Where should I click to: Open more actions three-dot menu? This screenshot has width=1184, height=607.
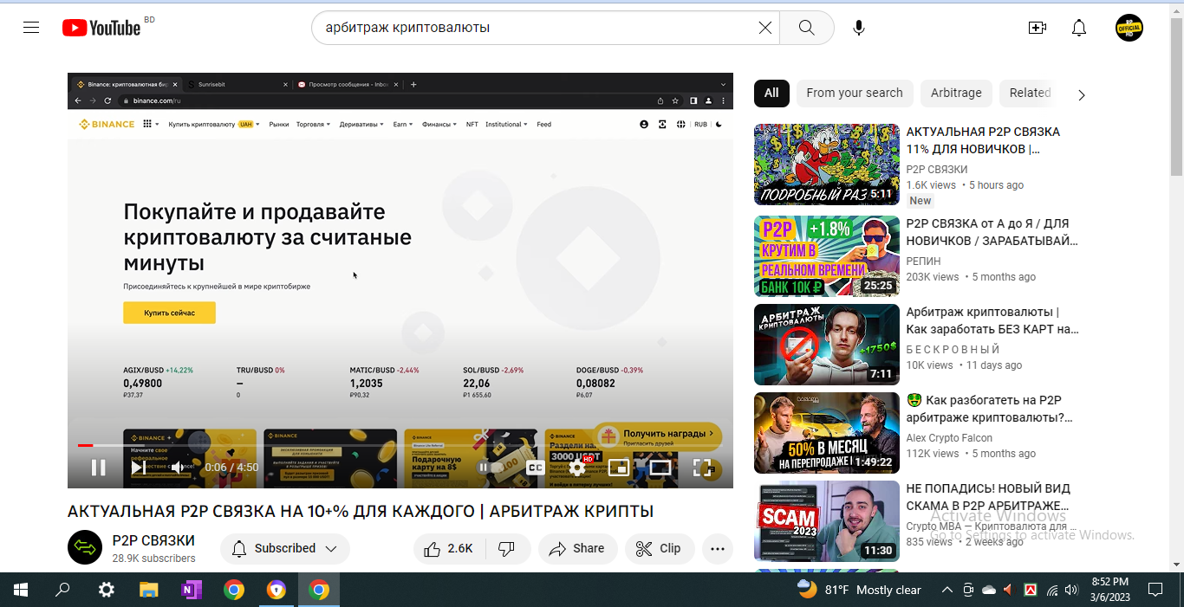[x=718, y=548]
